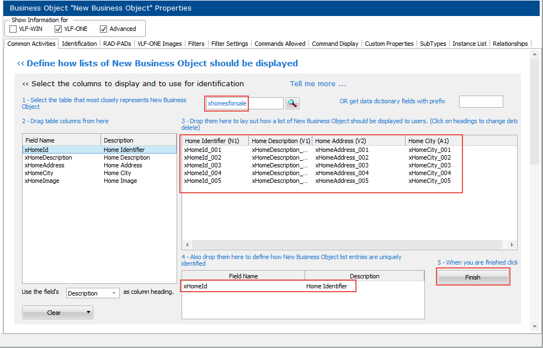
Task: Click the data dictionary prefix field
Action: click(481, 102)
